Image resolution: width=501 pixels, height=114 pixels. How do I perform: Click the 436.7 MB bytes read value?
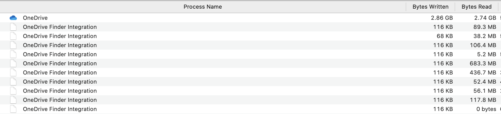click(483, 72)
